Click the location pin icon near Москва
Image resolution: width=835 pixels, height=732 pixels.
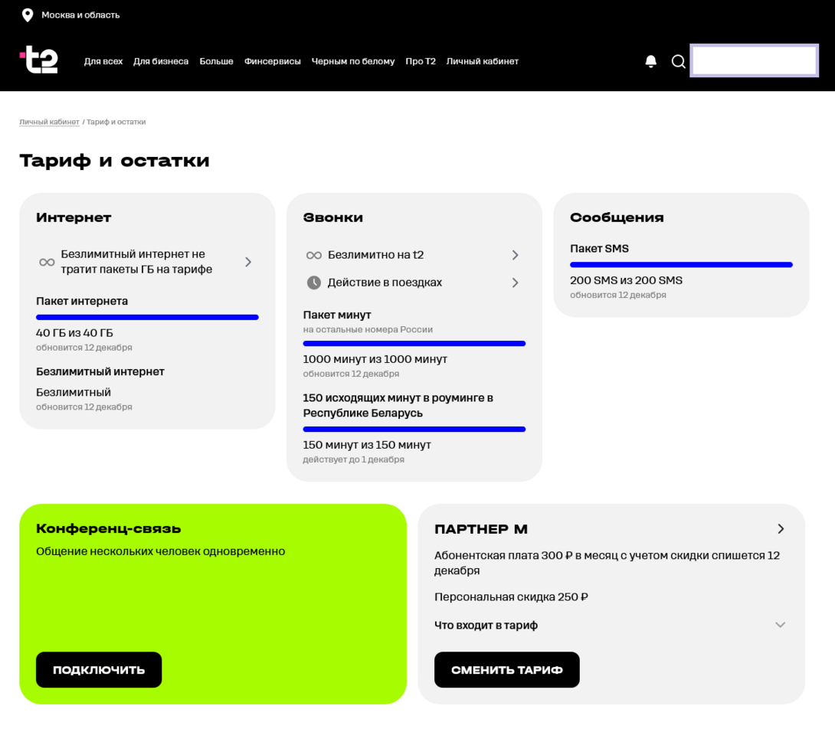(28, 15)
